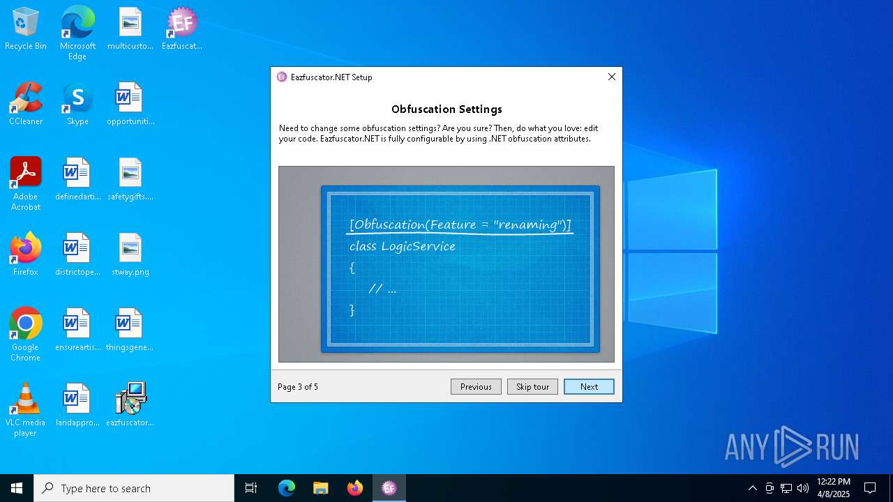Viewport: 893px width, 502px height.
Task: Click the 'Obfuscation Settings' heading
Action: coord(446,109)
